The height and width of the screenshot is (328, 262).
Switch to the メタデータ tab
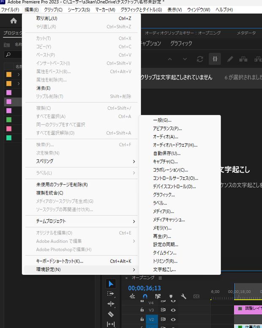pos(246,33)
